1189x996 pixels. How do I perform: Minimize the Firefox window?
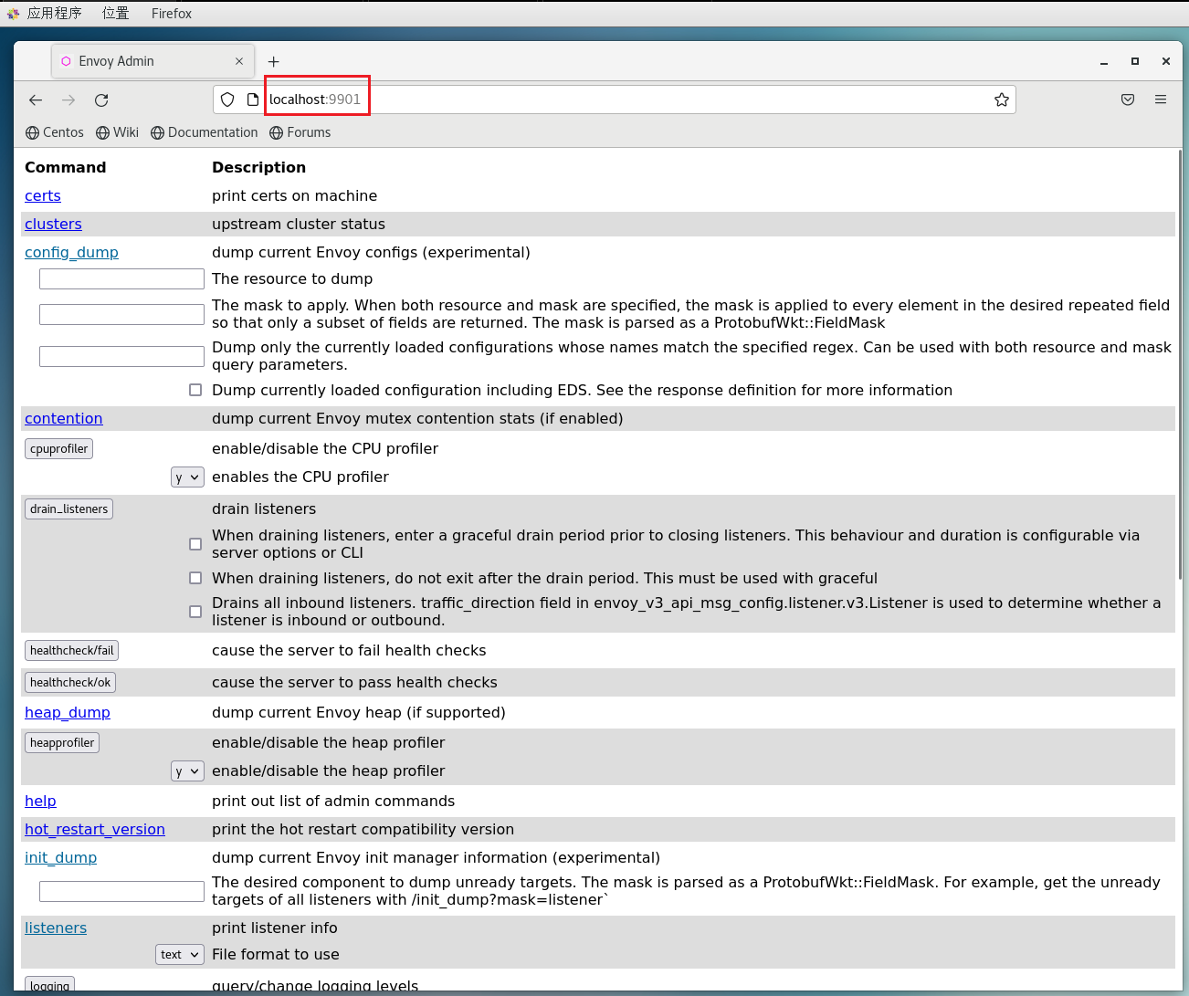click(1104, 61)
